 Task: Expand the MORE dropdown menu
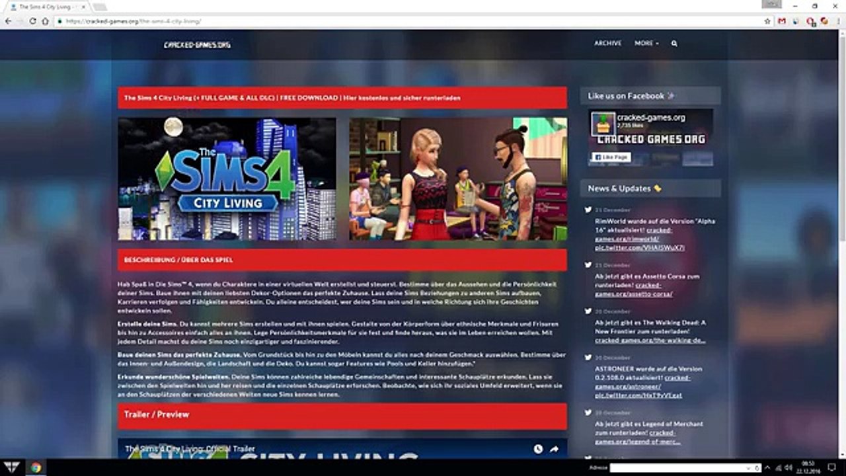pyautogui.click(x=646, y=43)
